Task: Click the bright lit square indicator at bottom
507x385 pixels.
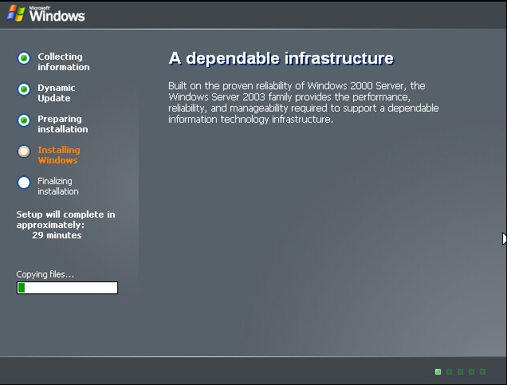Action: coord(438,371)
